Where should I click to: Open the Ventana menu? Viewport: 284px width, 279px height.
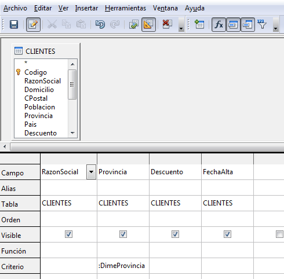click(165, 8)
